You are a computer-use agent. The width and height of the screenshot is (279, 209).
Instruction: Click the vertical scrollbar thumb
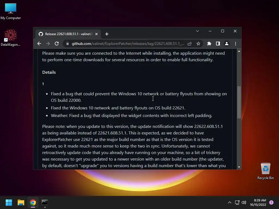239,102
